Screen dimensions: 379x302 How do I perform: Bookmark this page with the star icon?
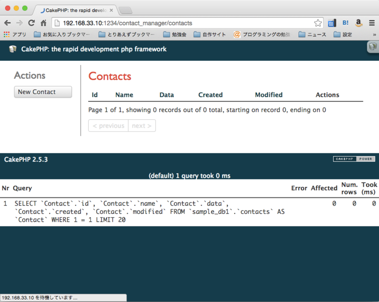(318, 23)
